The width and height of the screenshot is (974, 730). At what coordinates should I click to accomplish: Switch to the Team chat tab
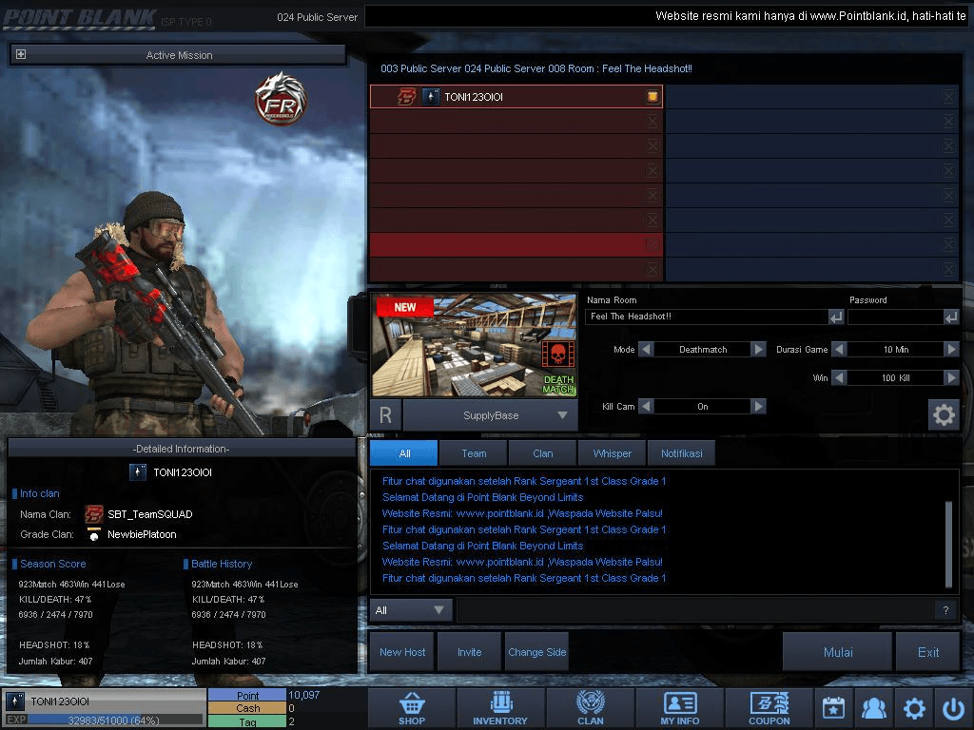click(474, 453)
